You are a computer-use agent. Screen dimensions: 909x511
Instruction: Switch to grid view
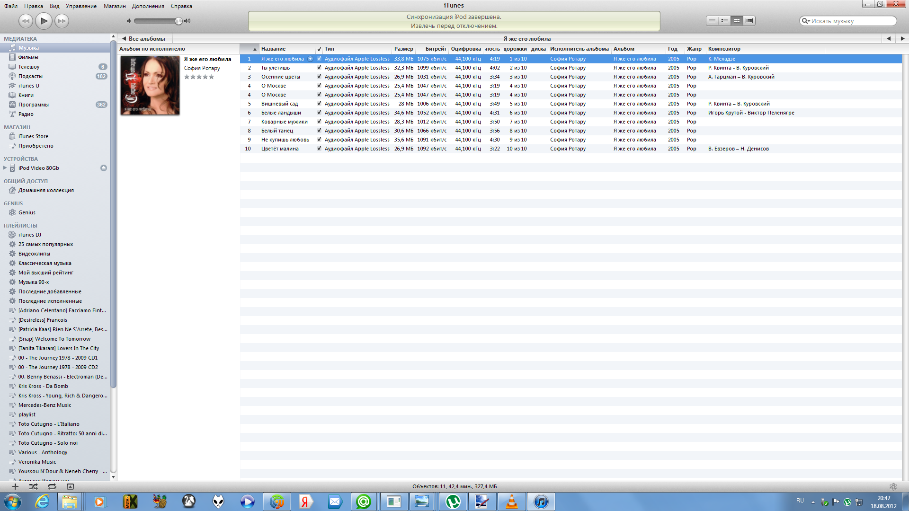tap(737, 21)
